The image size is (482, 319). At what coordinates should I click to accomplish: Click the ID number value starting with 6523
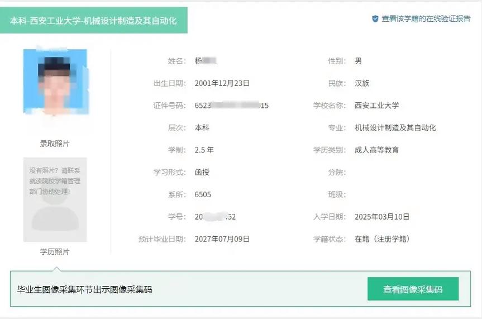(231, 106)
